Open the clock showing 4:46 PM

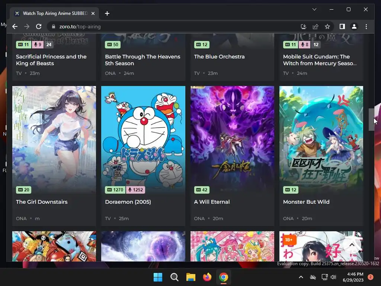tap(353, 277)
